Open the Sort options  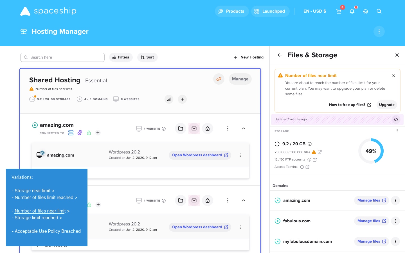(x=147, y=57)
